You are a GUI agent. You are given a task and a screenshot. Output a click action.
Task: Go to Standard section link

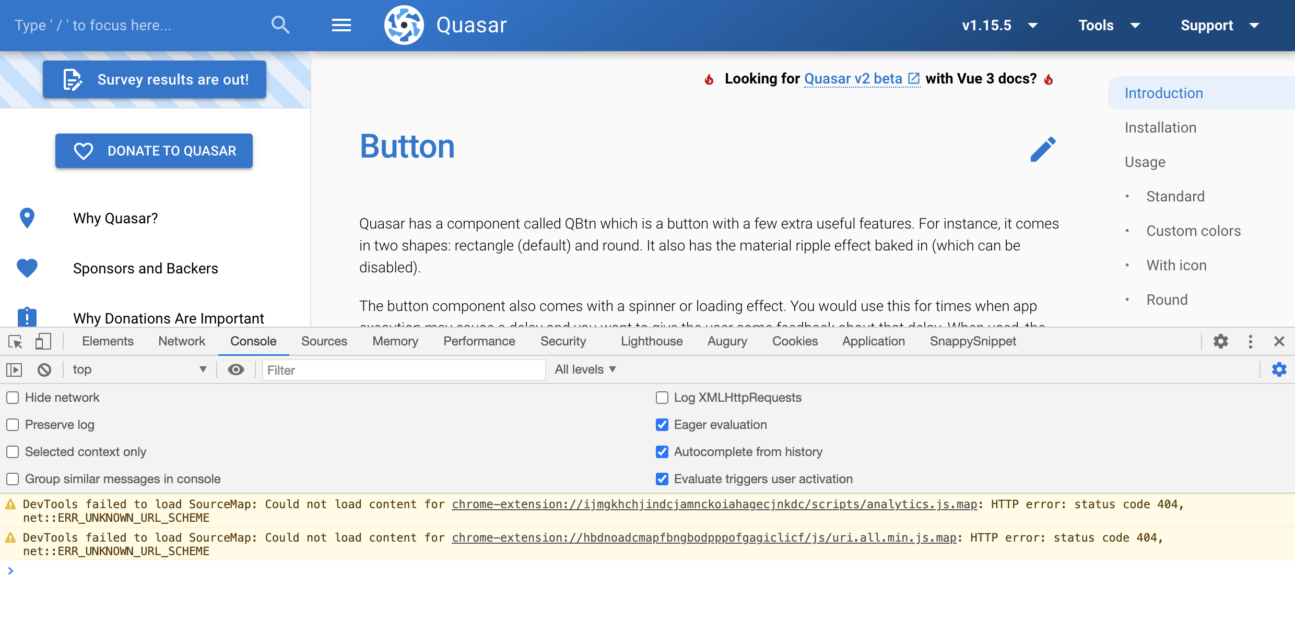[x=1175, y=196]
